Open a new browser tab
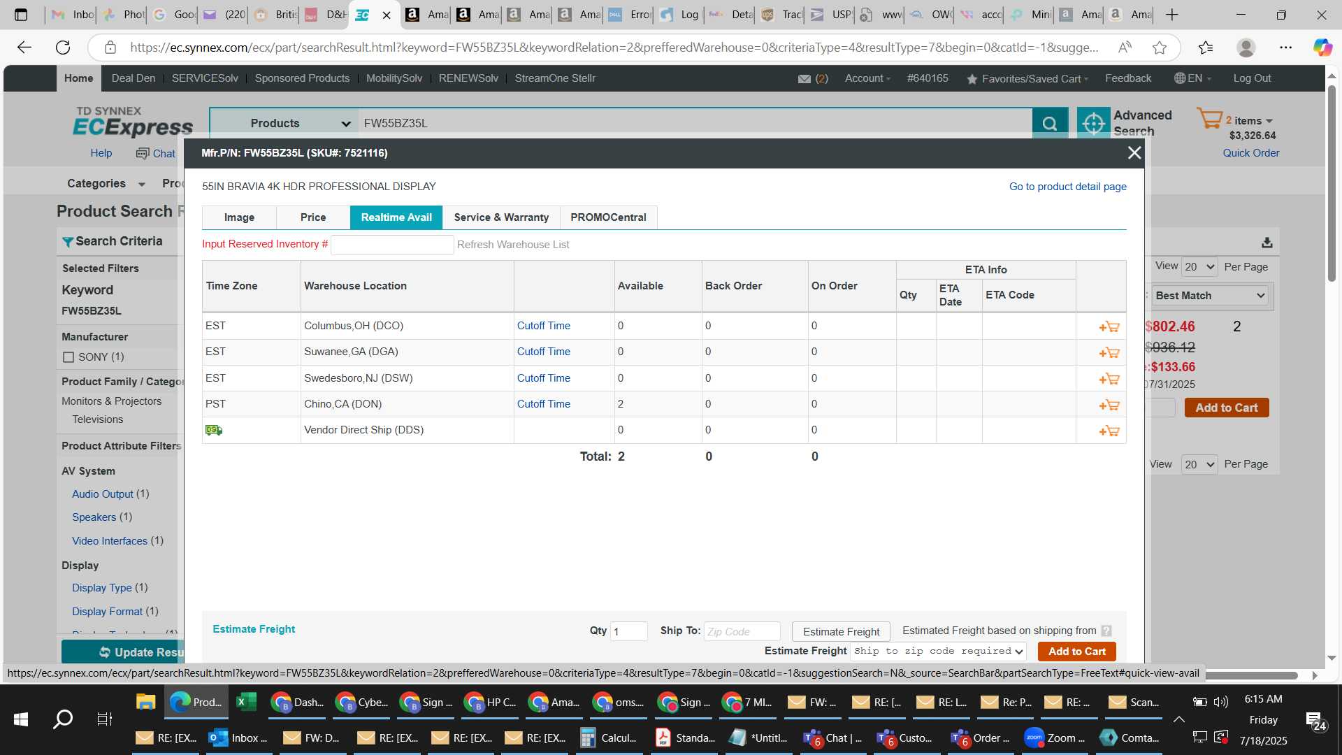Screen dimensions: 1342x755 click(1172, 15)
